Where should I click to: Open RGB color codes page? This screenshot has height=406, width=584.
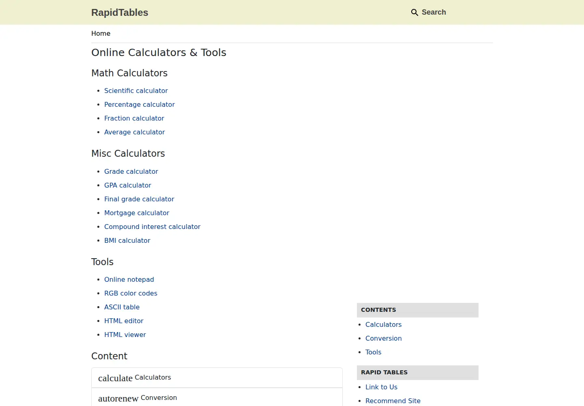[131, 293]
